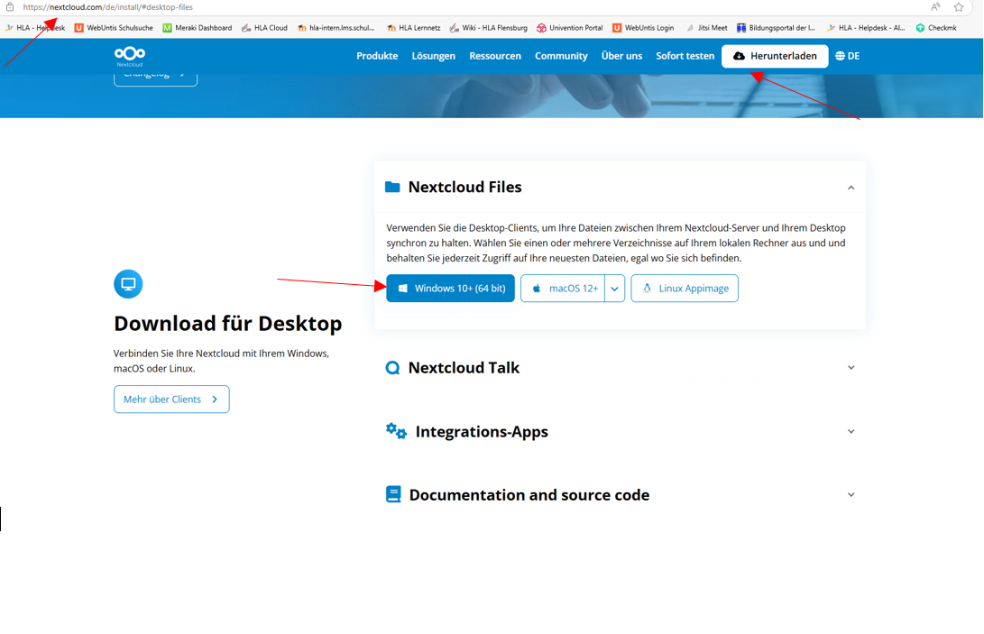Click the Herunterladen button
The width and height of the screenshot is (984, 634).
tap(775, 56)
